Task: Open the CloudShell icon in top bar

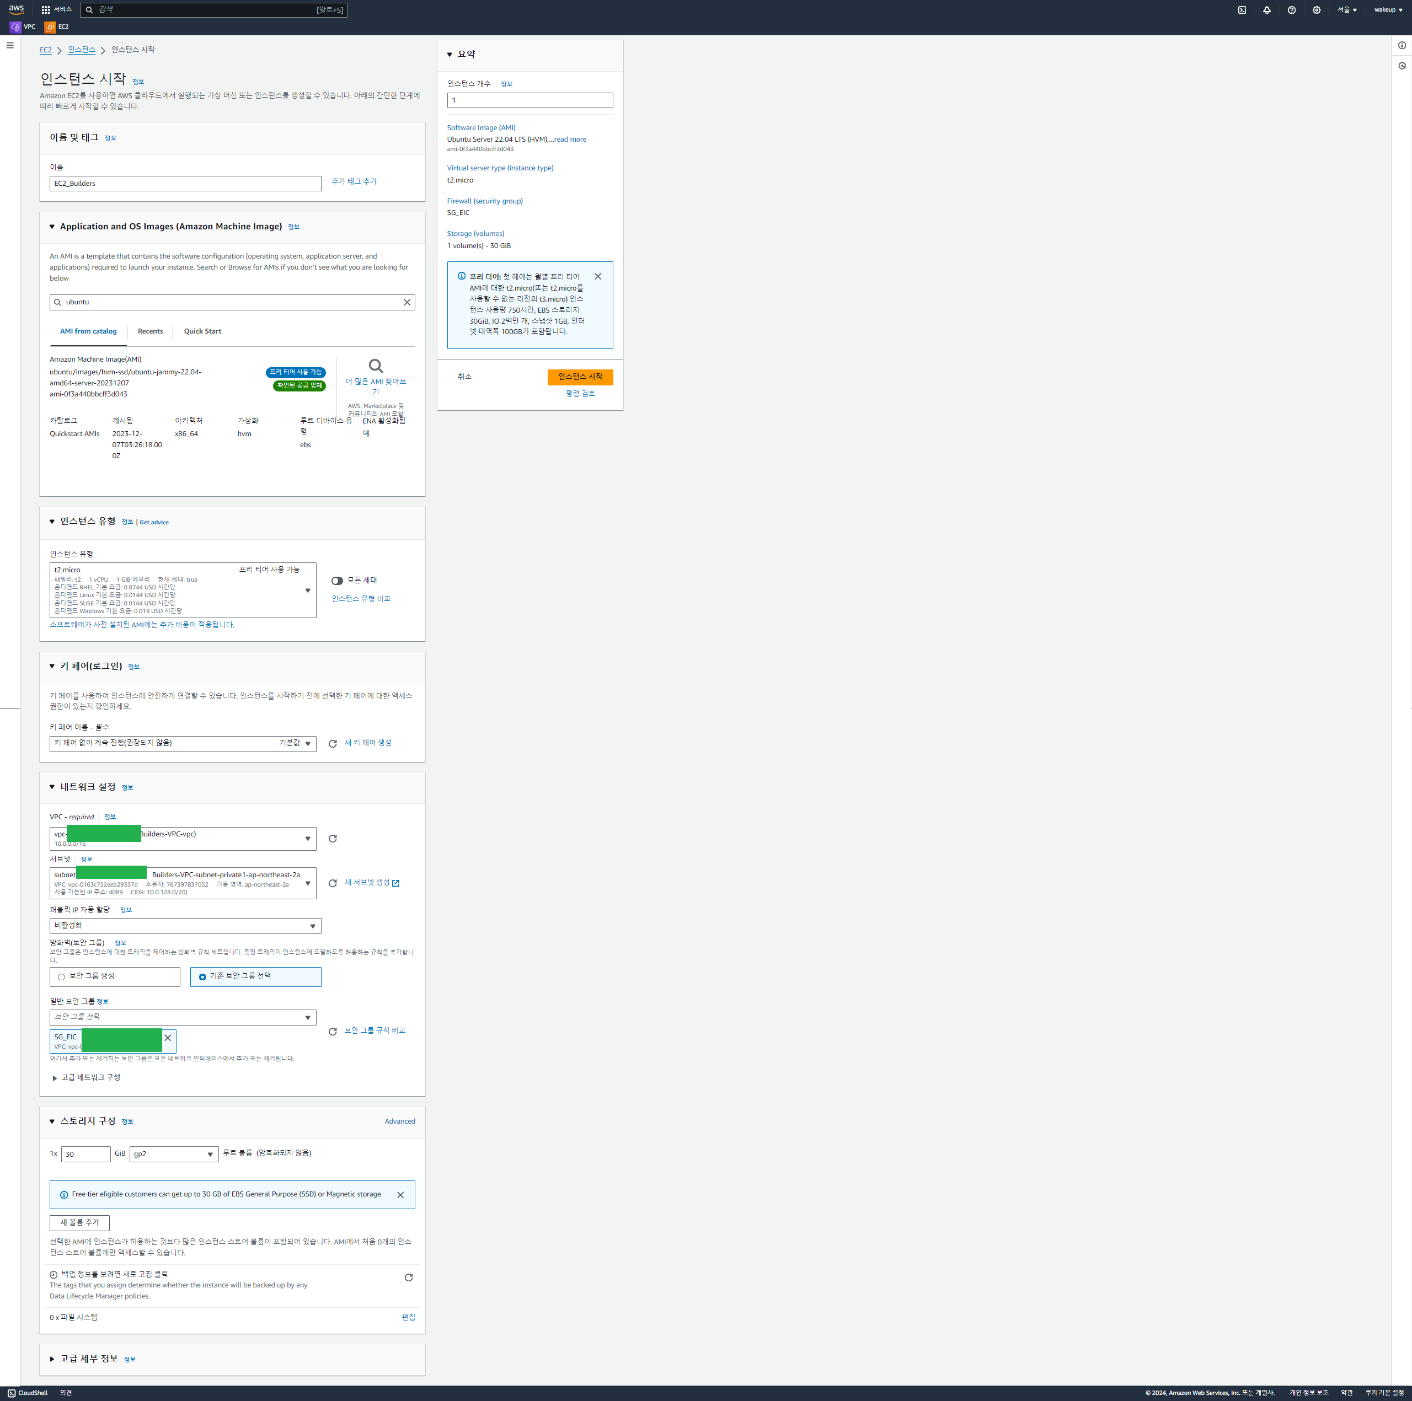Action: [x=1242, y=10]
